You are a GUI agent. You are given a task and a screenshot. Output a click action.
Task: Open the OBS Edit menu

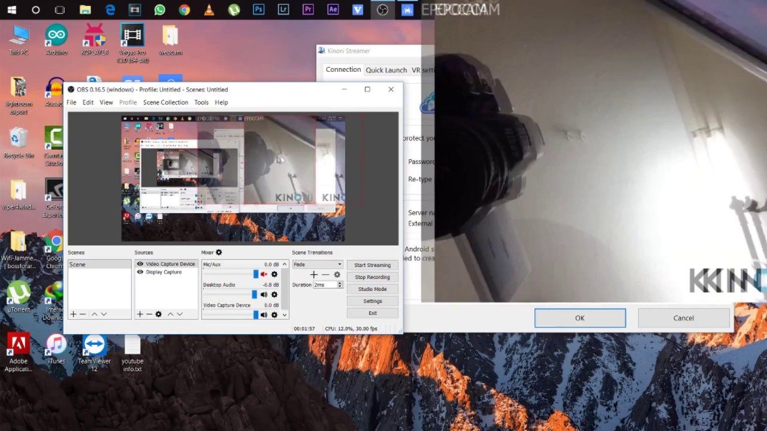pyautogui.click(x=88, y=102)
